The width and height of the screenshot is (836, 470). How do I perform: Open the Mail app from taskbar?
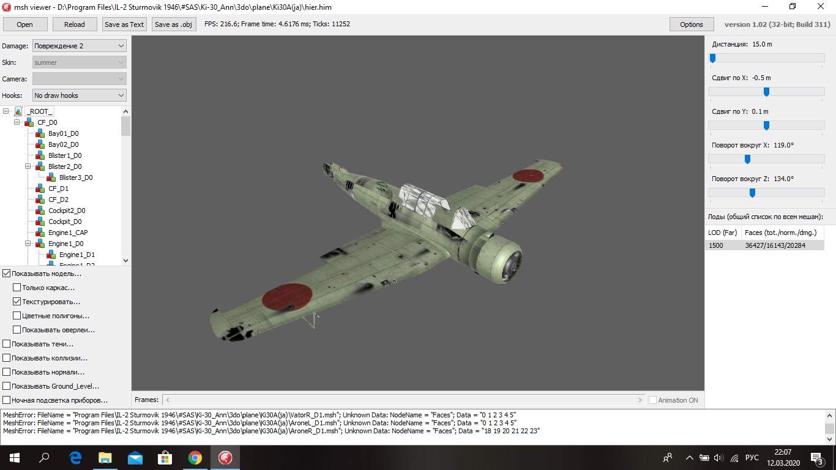click(135, 458)
